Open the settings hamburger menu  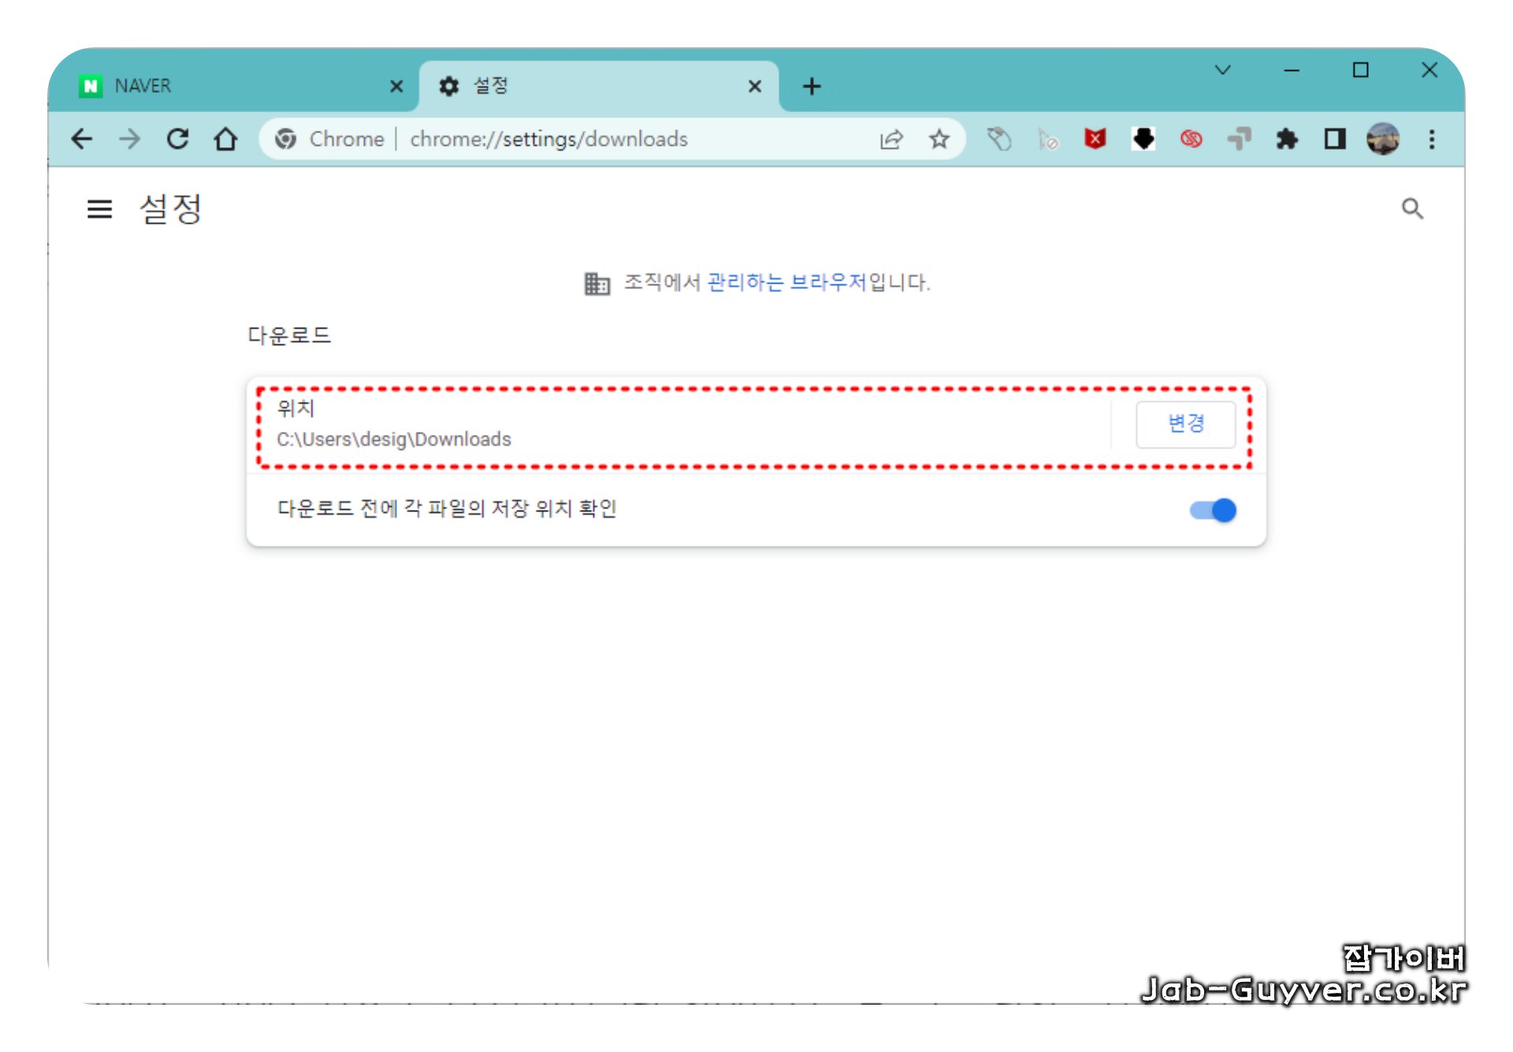[99, 209]
